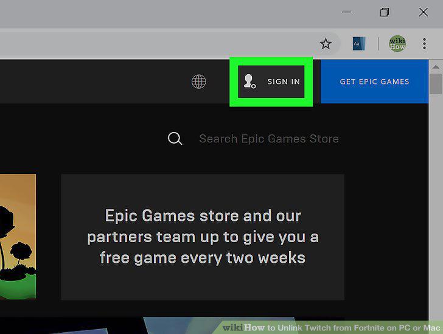The image size is (443, 334).
Task: Open the Chrome three-dot menu
Action: (424, 44)
